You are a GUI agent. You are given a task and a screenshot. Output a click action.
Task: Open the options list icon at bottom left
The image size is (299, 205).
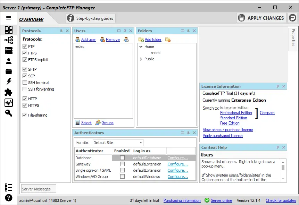(9, 187)
